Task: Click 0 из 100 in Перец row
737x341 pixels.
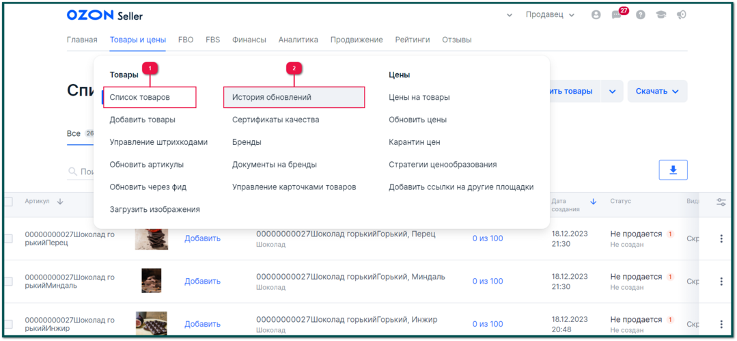Action: coord(488,238)
